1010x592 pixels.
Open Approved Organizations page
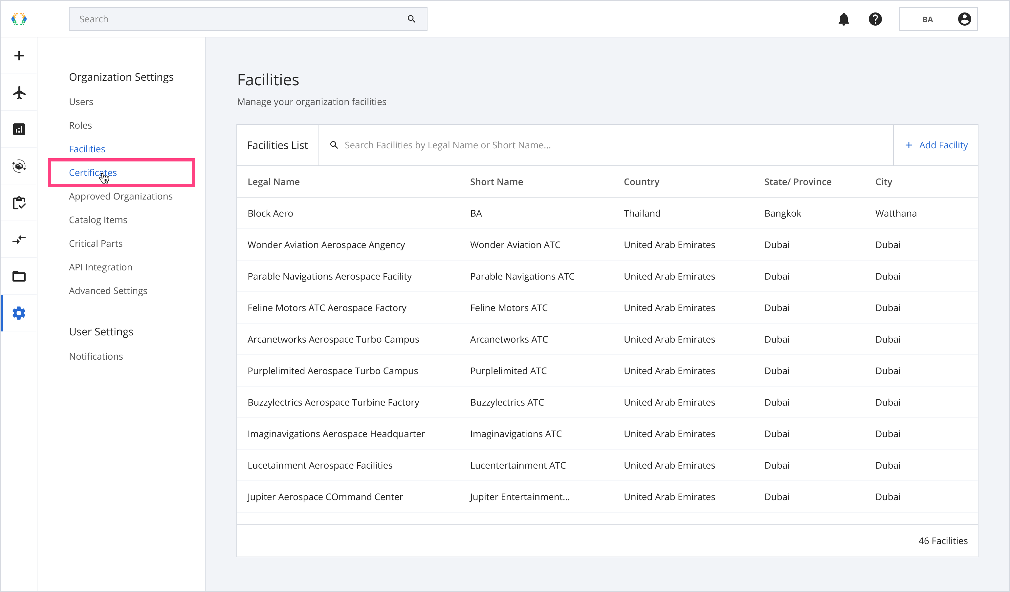click(121, 196)
